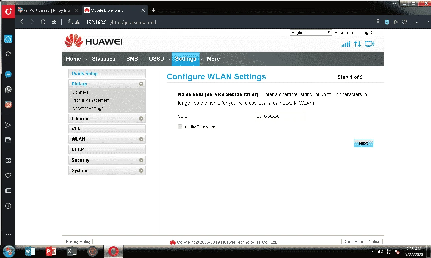Click Log Out
431x258 pixels.
(369, 33)
